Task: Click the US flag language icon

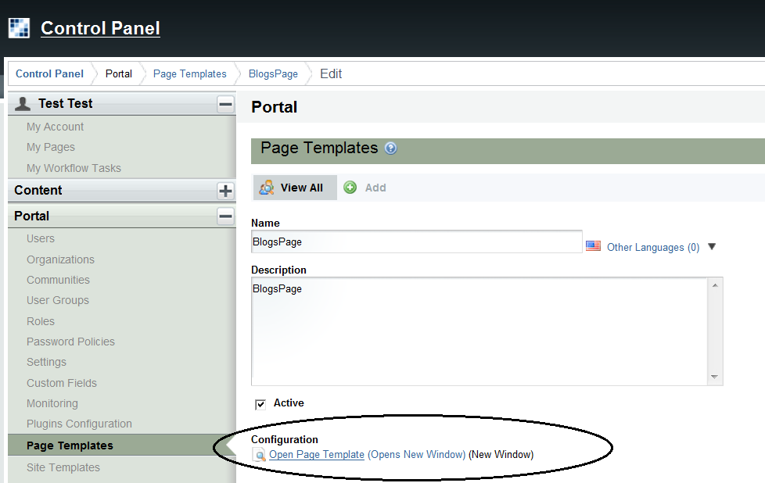Action: pos(594,246)
